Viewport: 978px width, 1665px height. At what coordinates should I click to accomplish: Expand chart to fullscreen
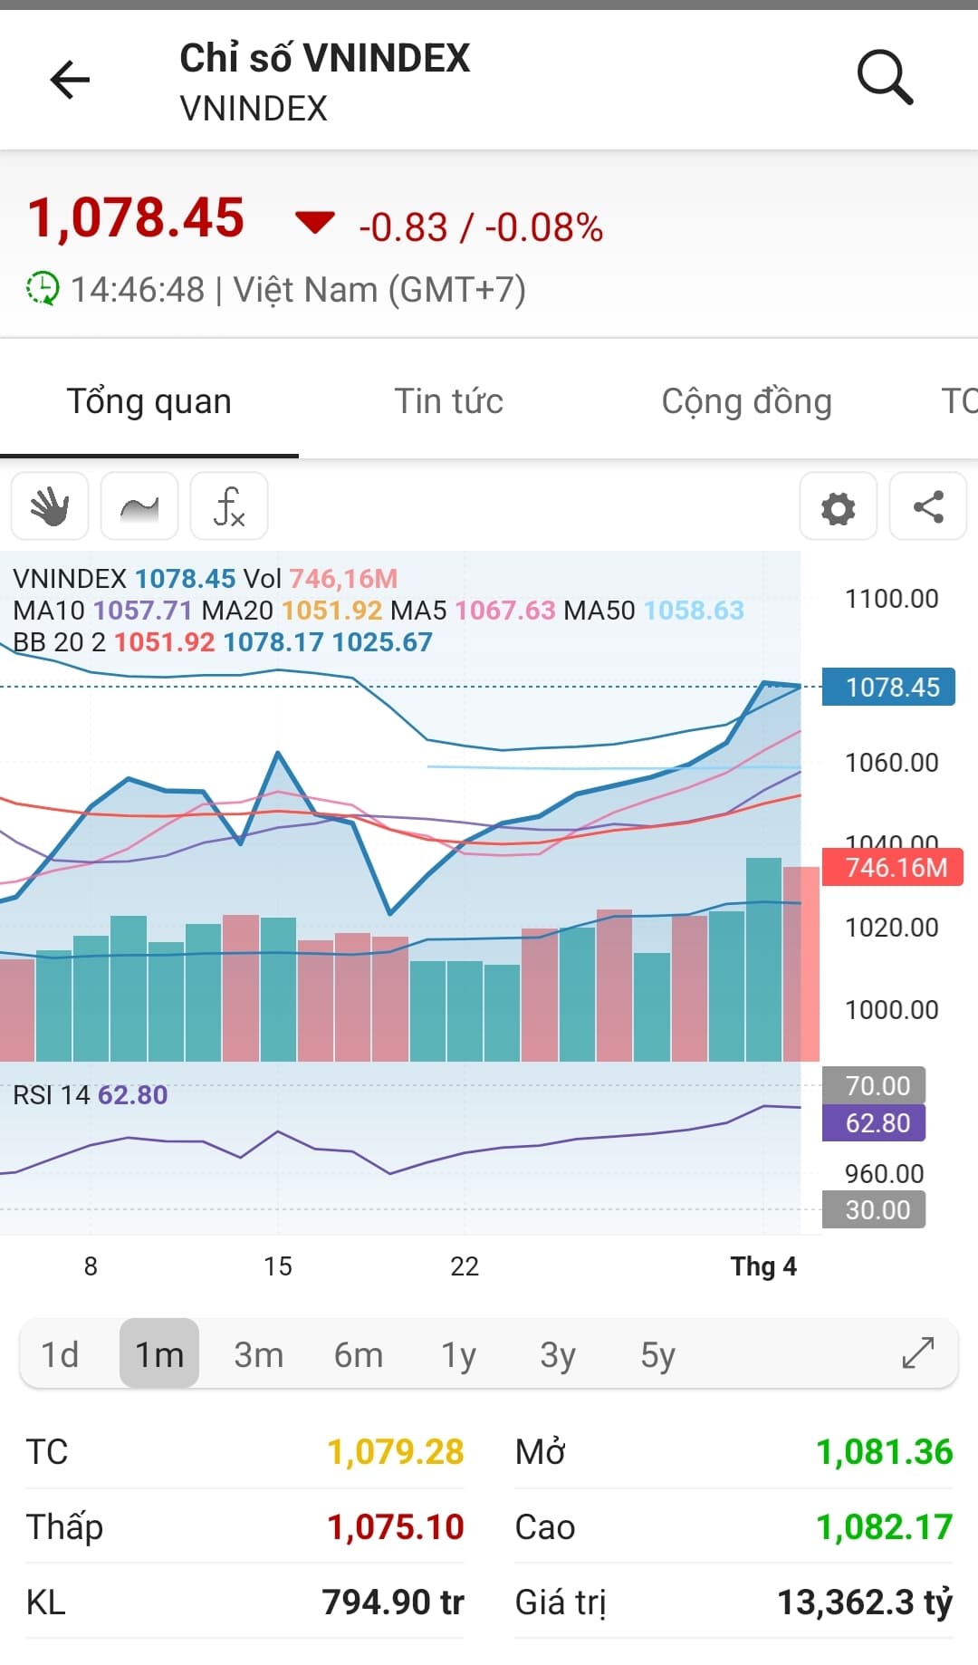point(918,1353)
